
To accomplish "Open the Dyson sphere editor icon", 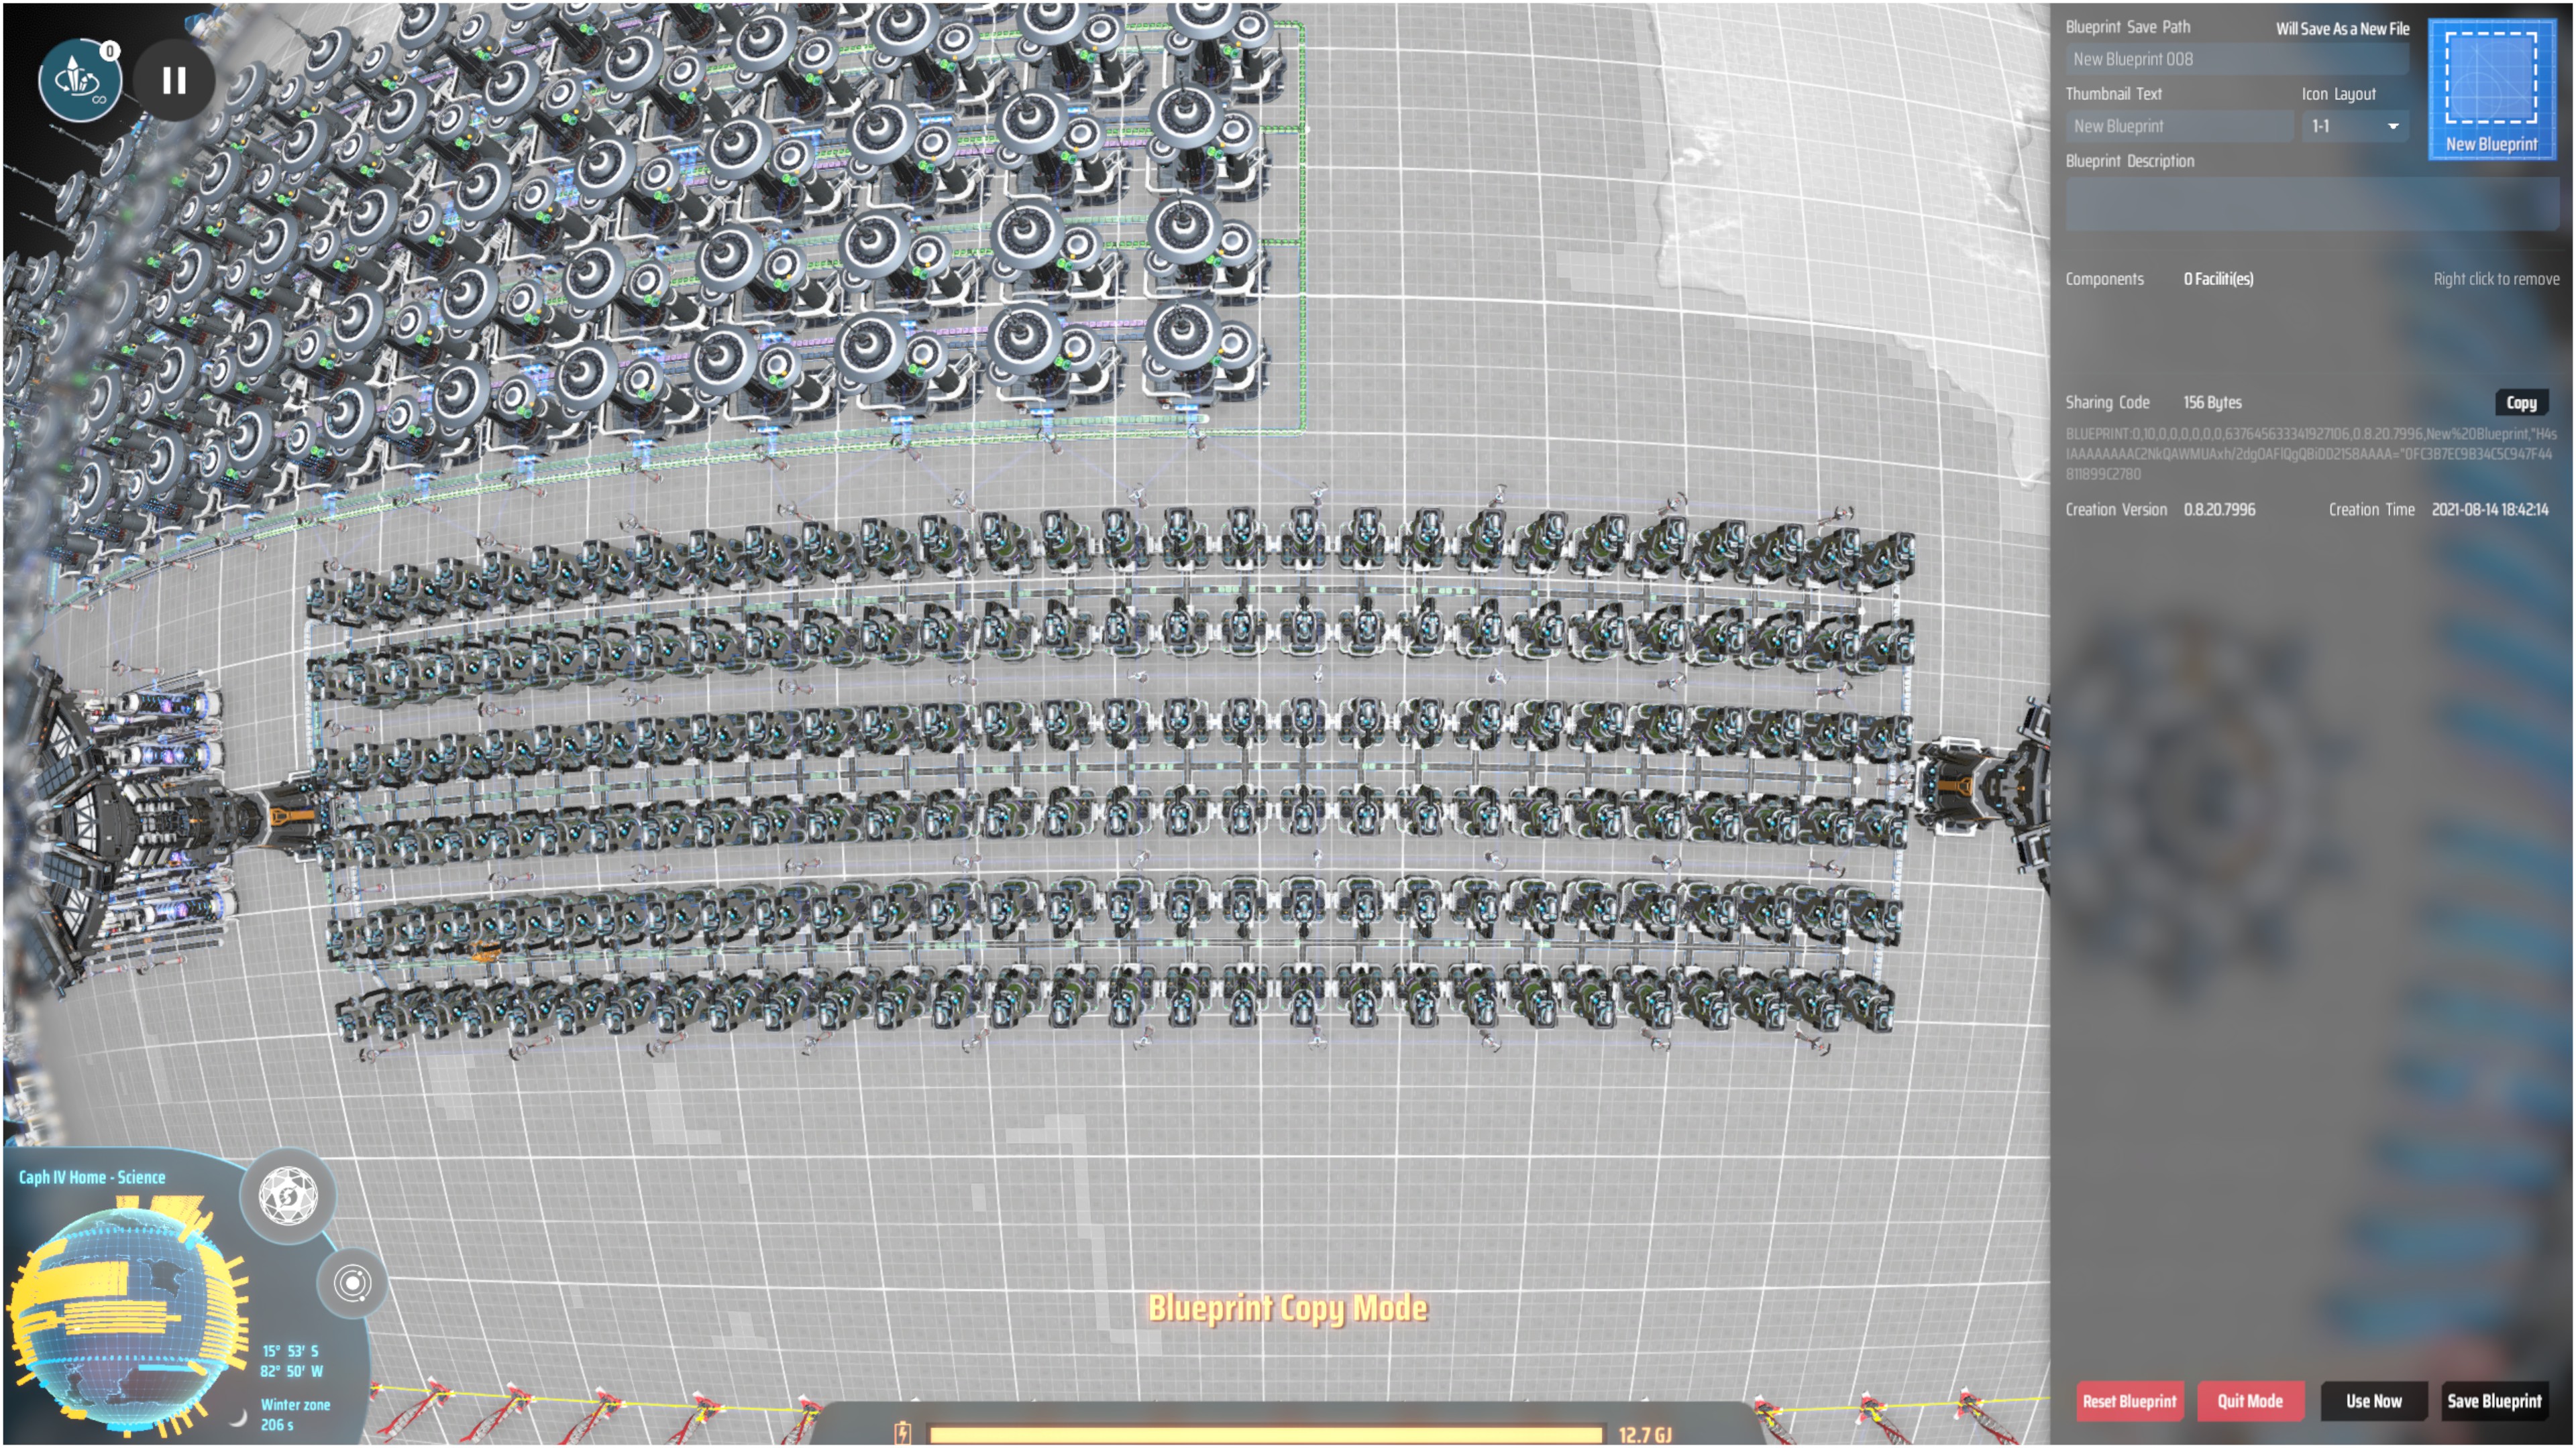I will (x=288, y=1195).
